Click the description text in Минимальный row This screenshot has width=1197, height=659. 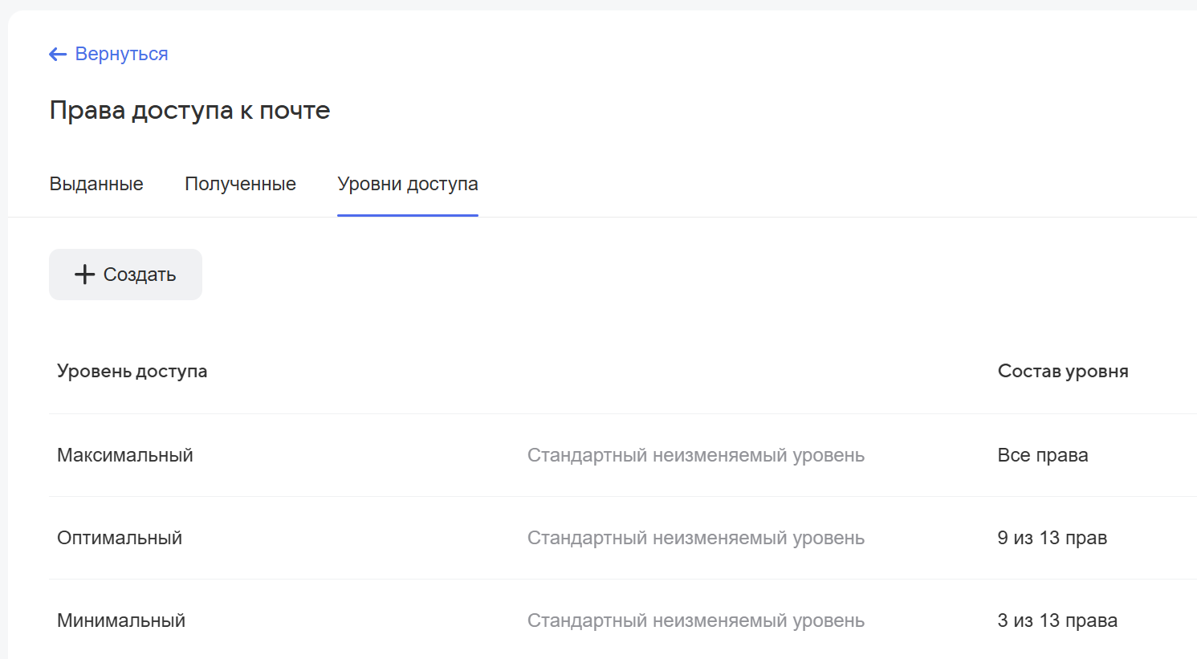695,620
